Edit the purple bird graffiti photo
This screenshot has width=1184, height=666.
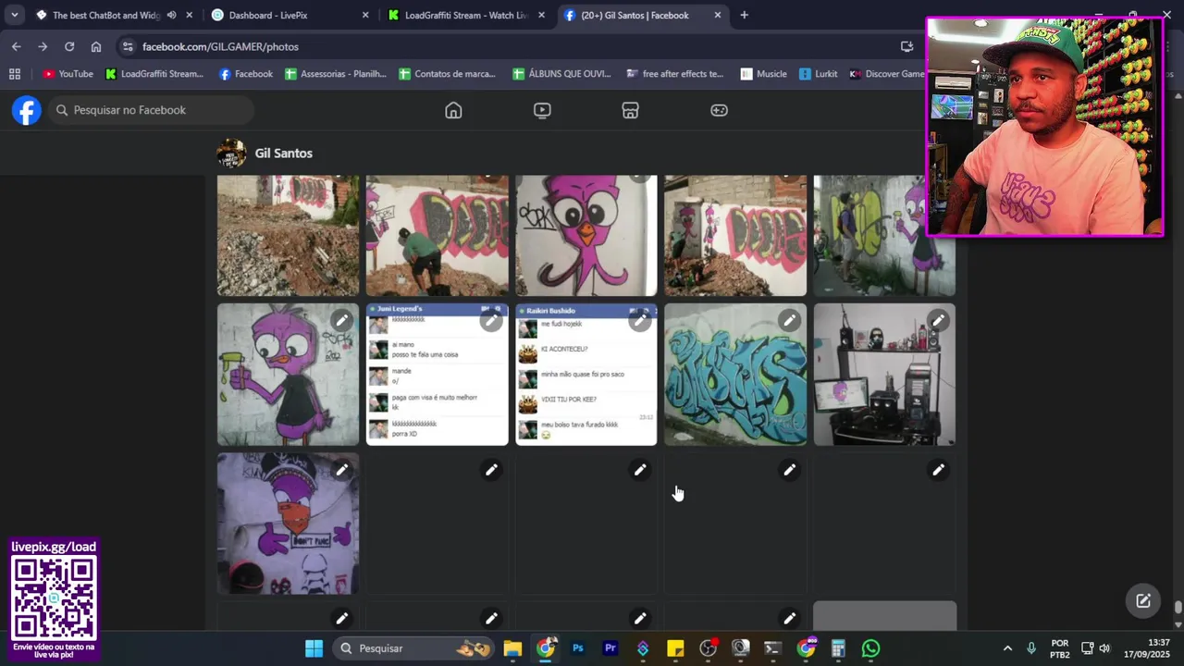click(x=342, y=321)
